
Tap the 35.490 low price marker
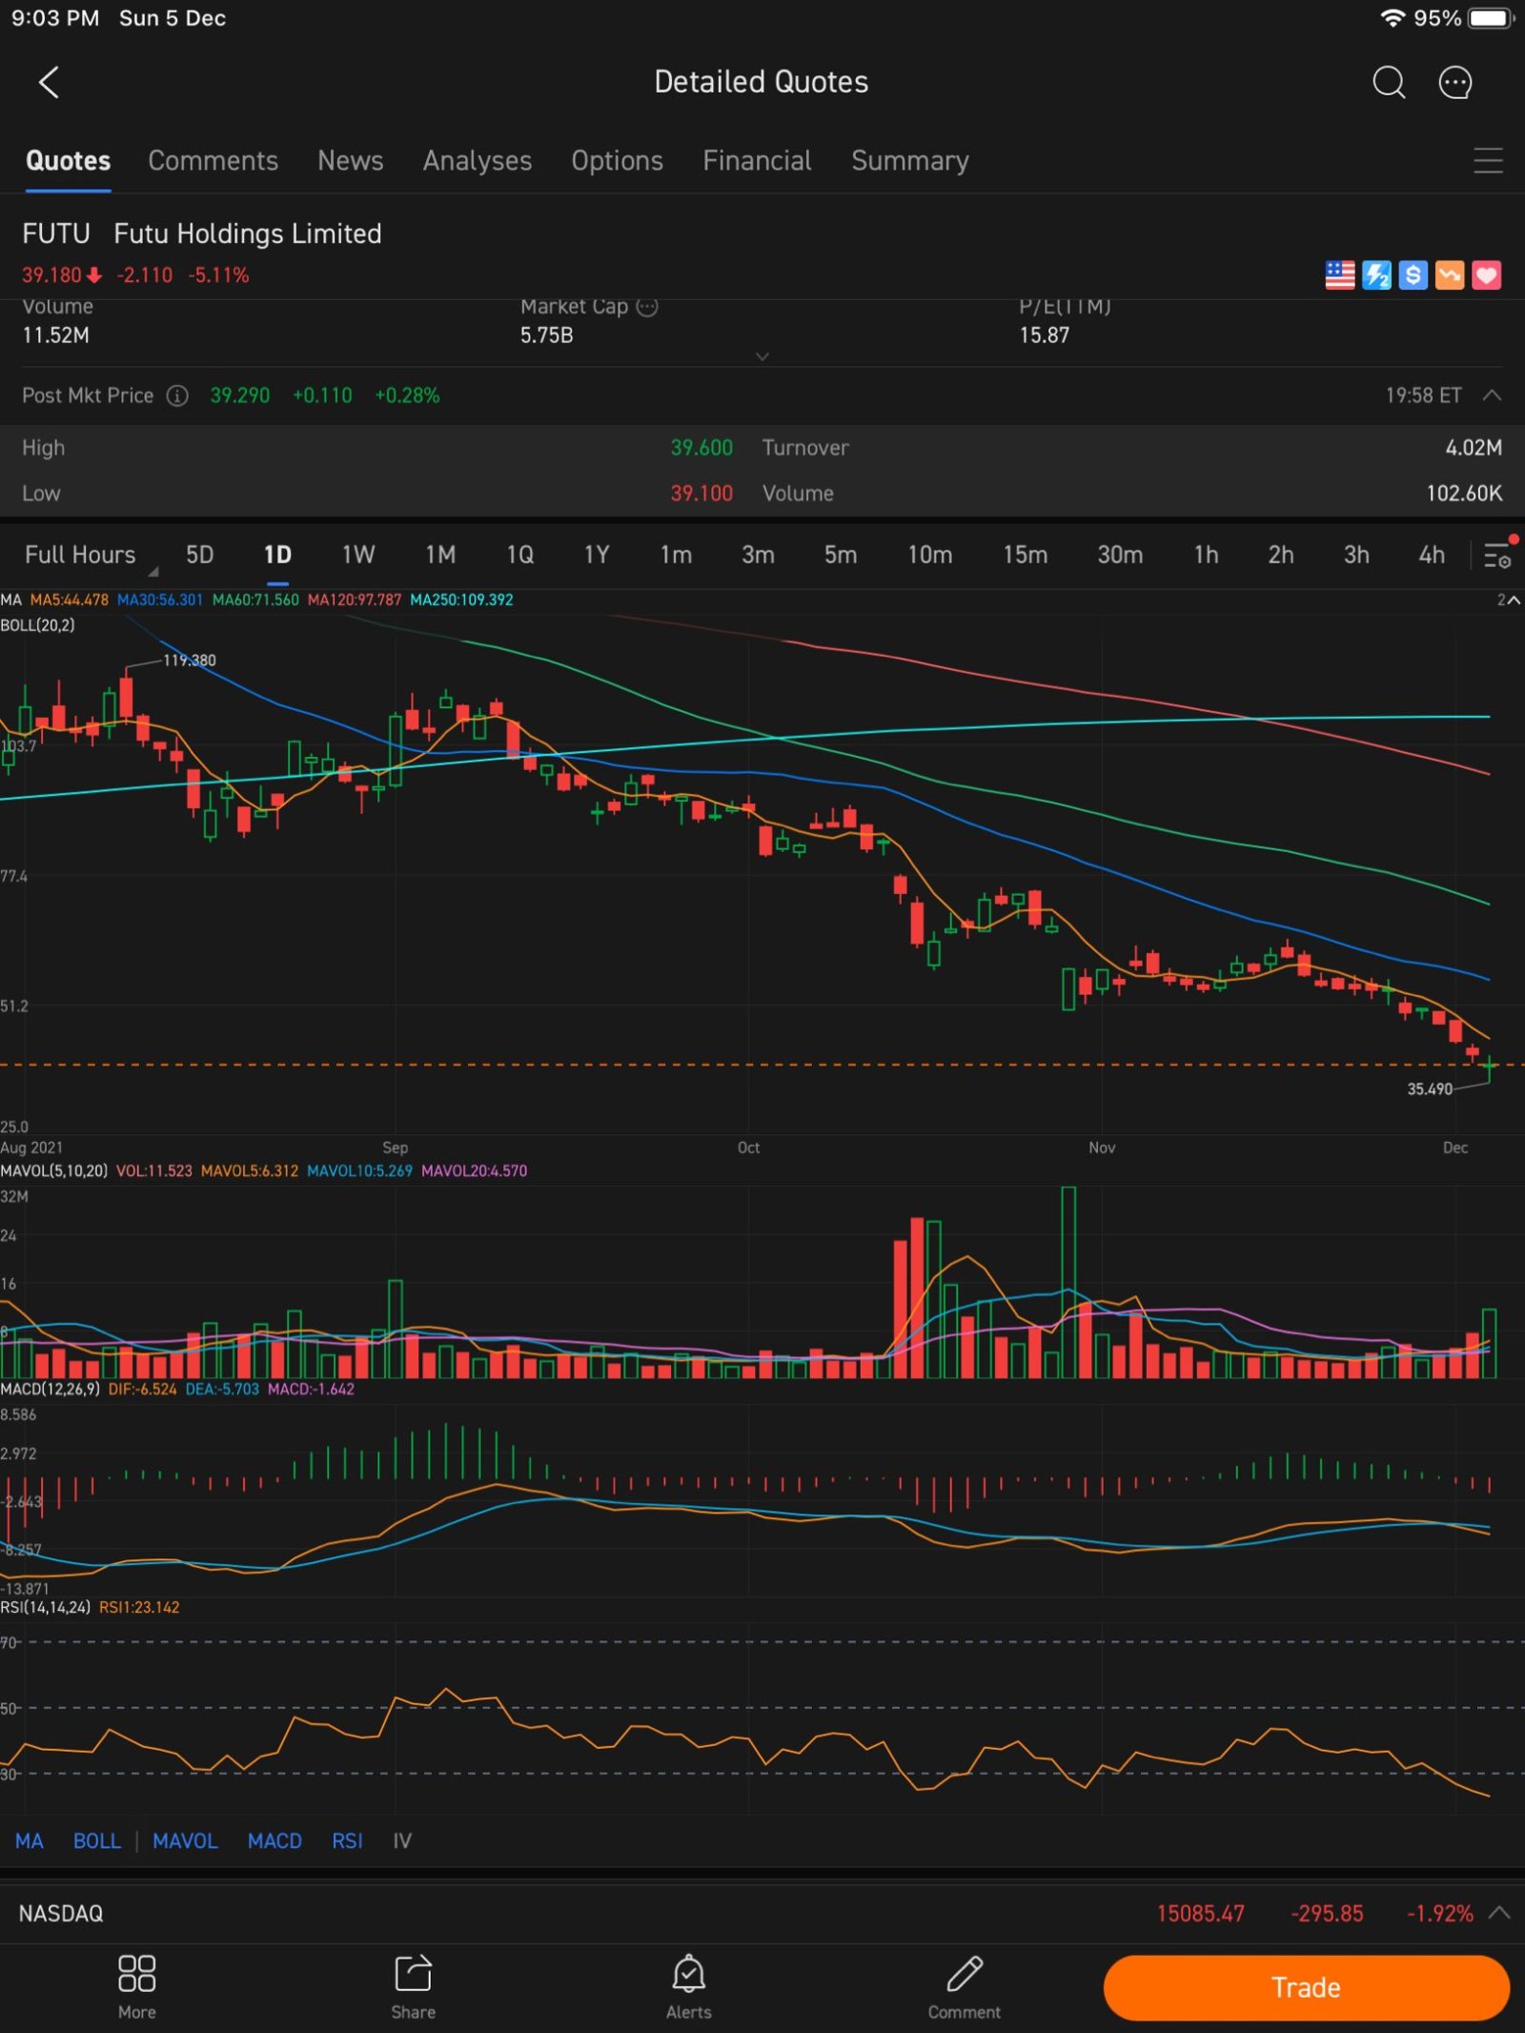pos(1430,1088)
